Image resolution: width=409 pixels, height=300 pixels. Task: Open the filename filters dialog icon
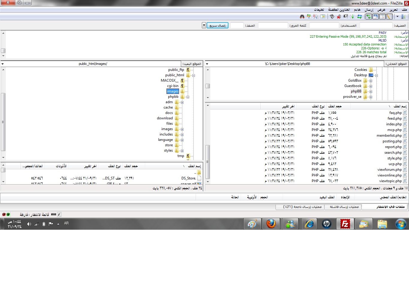(322, 16)
